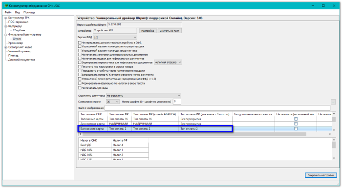The height and width of the screenshot is (188, 342).
Task: Enable Печатать код маркировки в строке товара
Action: tap(80, 67)
